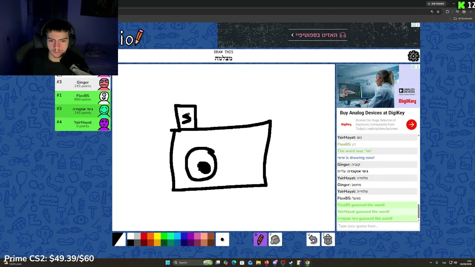The image size is (475, 267).
Task: Open Chrome from the taskbar
Action: pos(307,263)
